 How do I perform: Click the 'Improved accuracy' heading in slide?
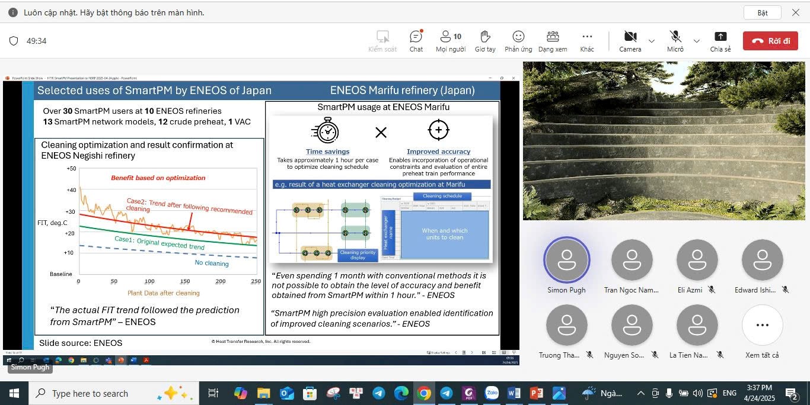click(438, 152)
